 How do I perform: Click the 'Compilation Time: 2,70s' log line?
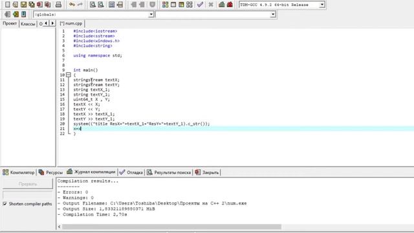tap(93, 214)
